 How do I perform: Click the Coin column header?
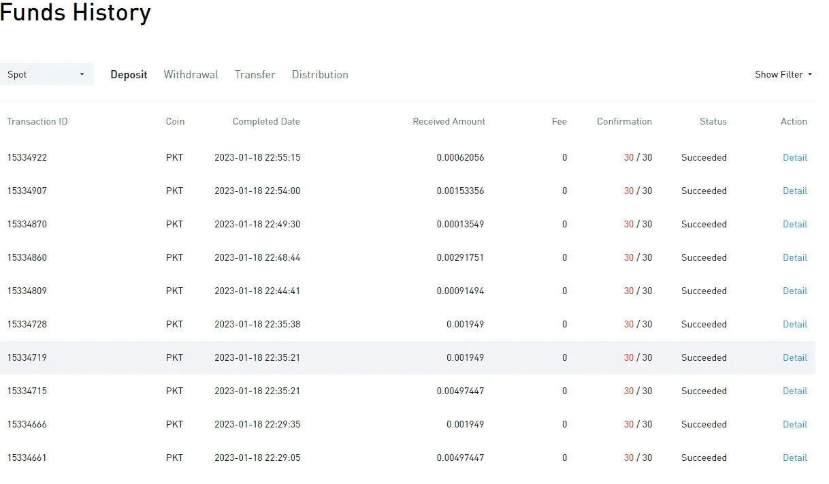175,121
